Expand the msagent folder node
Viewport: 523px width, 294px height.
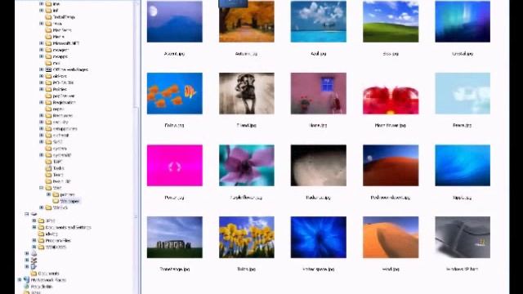click(x=42, y=50)
